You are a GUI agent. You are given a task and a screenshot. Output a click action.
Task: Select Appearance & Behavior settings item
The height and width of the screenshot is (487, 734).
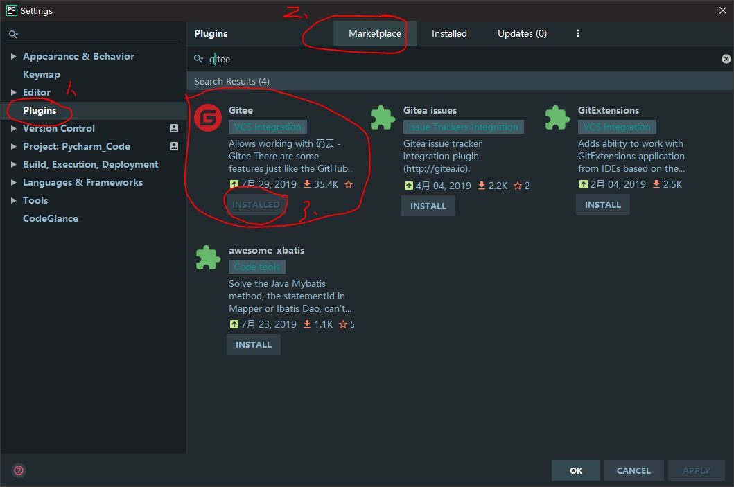[x=78, y=56]
